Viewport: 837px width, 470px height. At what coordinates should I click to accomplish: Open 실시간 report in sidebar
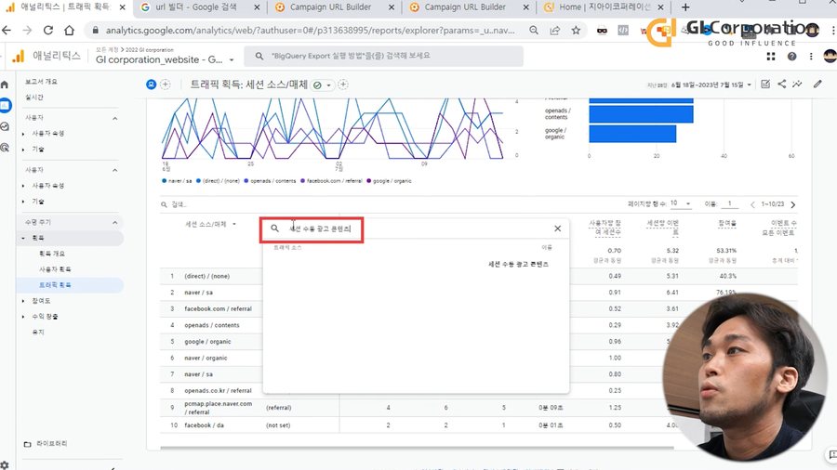(34, 97)
